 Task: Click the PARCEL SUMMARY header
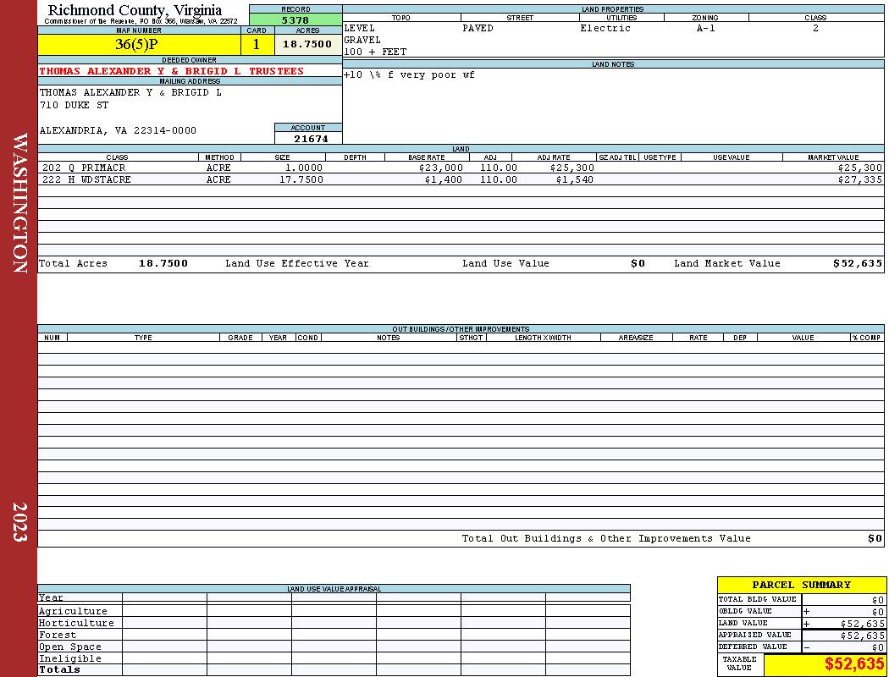(801, 585)
